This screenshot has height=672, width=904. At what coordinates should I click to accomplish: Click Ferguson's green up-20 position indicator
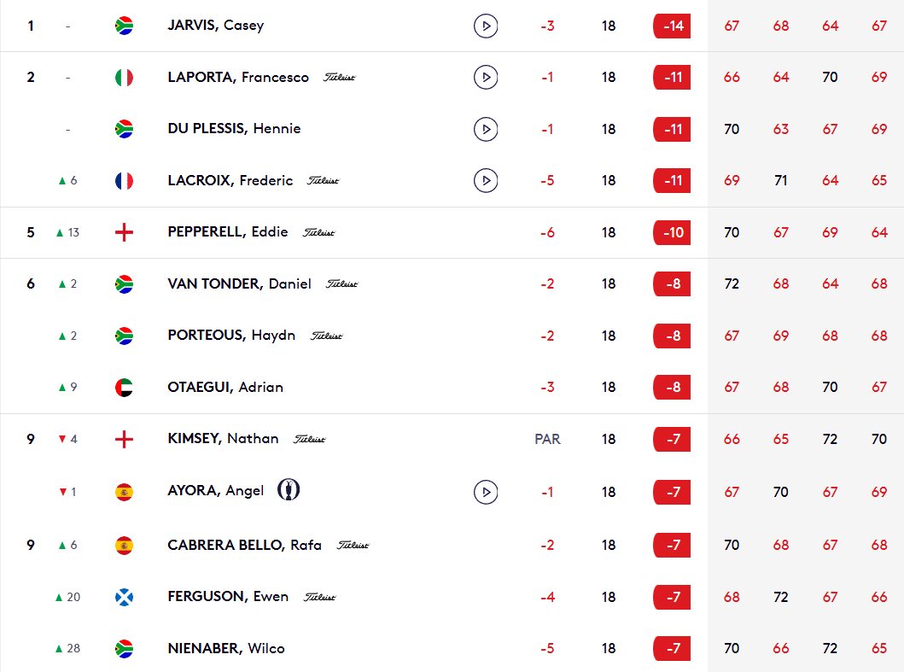(x=67, y=597)
